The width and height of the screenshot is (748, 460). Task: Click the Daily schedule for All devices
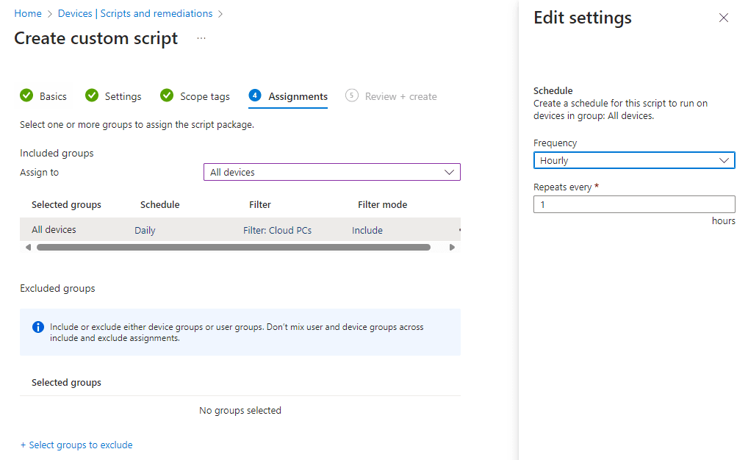coord(145,230)
